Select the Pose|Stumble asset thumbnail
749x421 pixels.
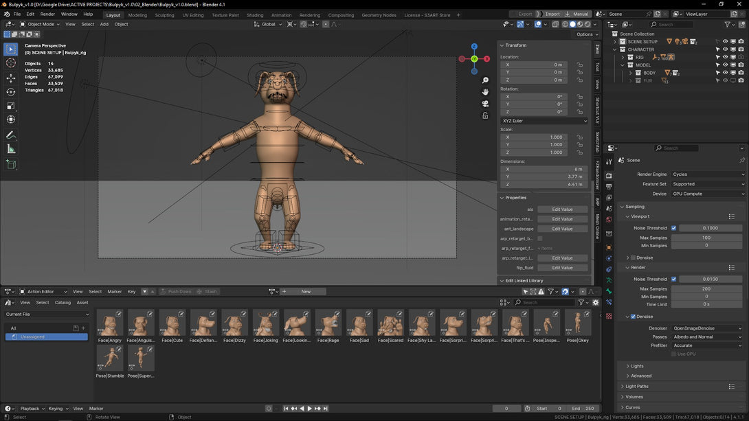coord(110,358)
